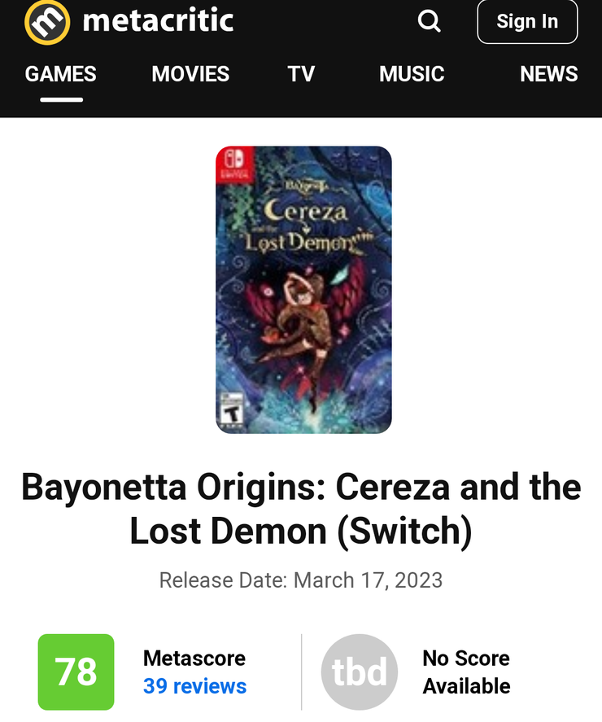The image size is (602, 722).
Task: Navigate to the NEWS tab
Action: [548, 74]
